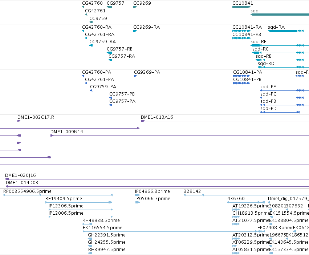This screenshot has width=309, height=255.
Task: Select EST AT19226.5prime
Action: [251, 206]
